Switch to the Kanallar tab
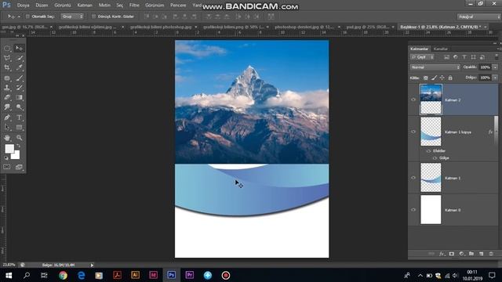 [x=441, y=49]
